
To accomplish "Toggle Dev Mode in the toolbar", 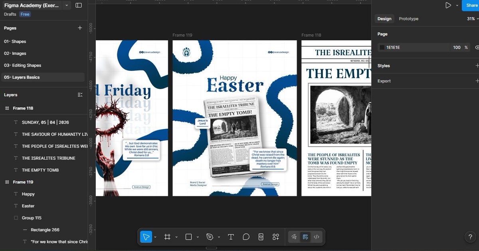I will 317,237.
